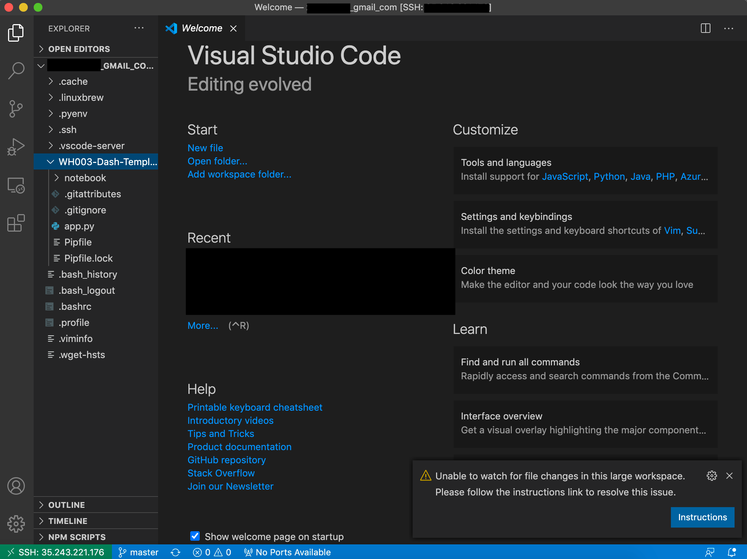Close the Welcome tab
This screenshot has height=559, width=747.
click(x=233, y=28)
